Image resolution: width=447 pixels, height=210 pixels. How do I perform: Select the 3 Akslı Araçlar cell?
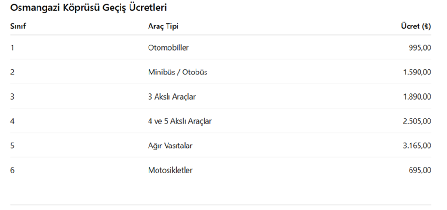pyautogui.click(x=172, y=97)
